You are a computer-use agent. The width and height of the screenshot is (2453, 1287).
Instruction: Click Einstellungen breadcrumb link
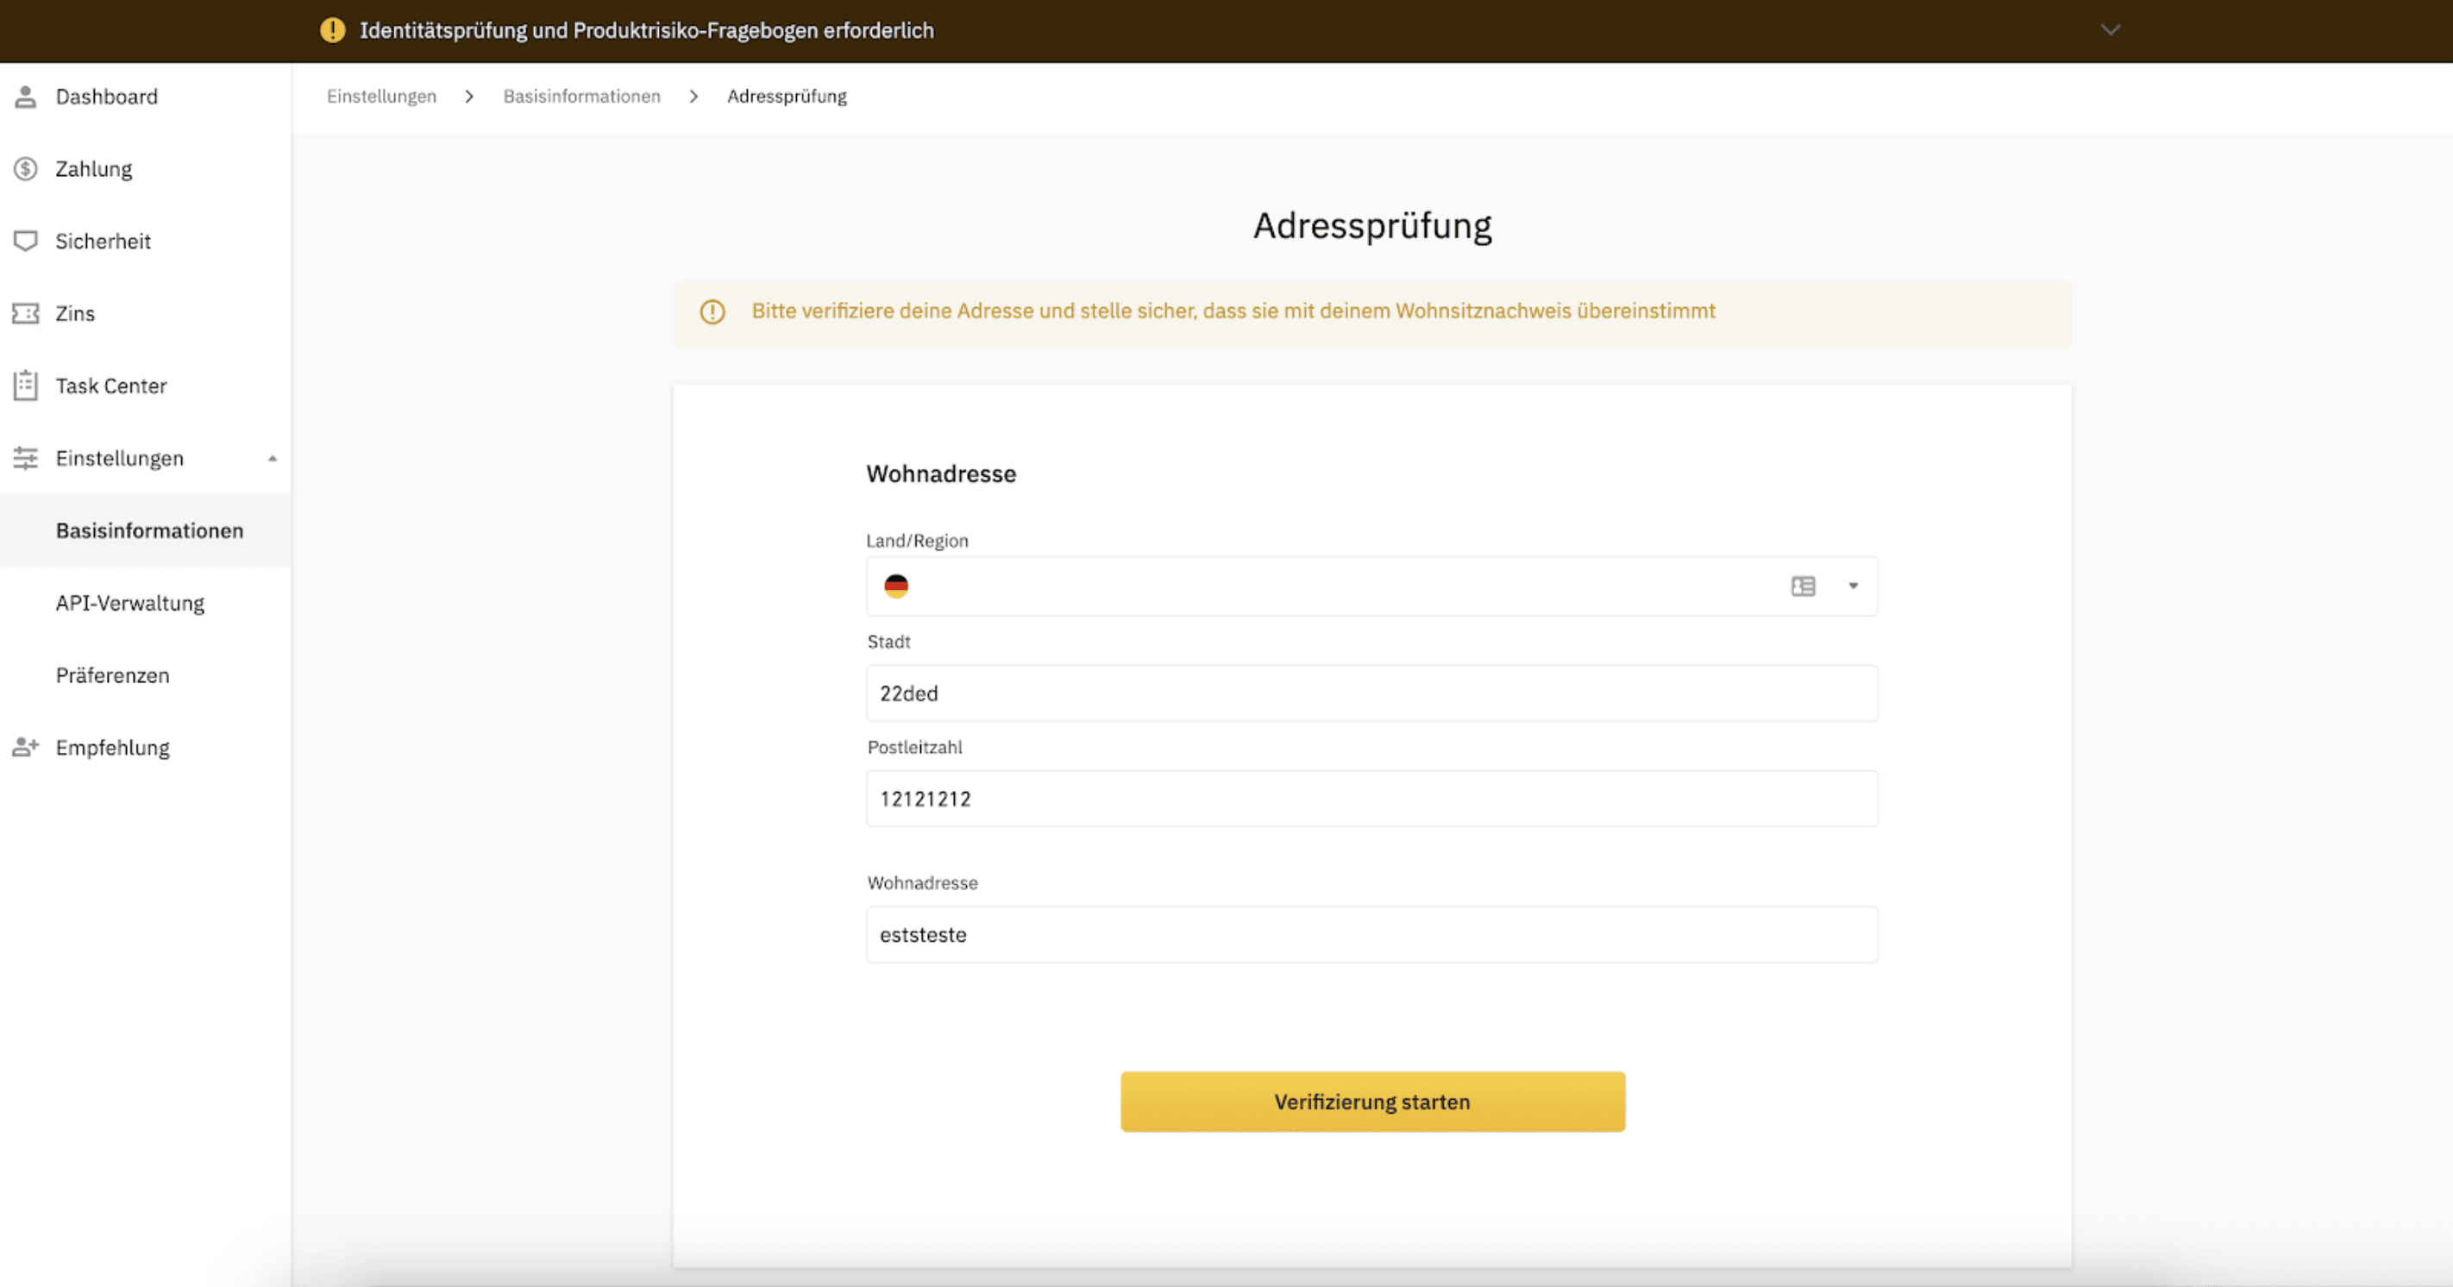(x=381, y=97)
